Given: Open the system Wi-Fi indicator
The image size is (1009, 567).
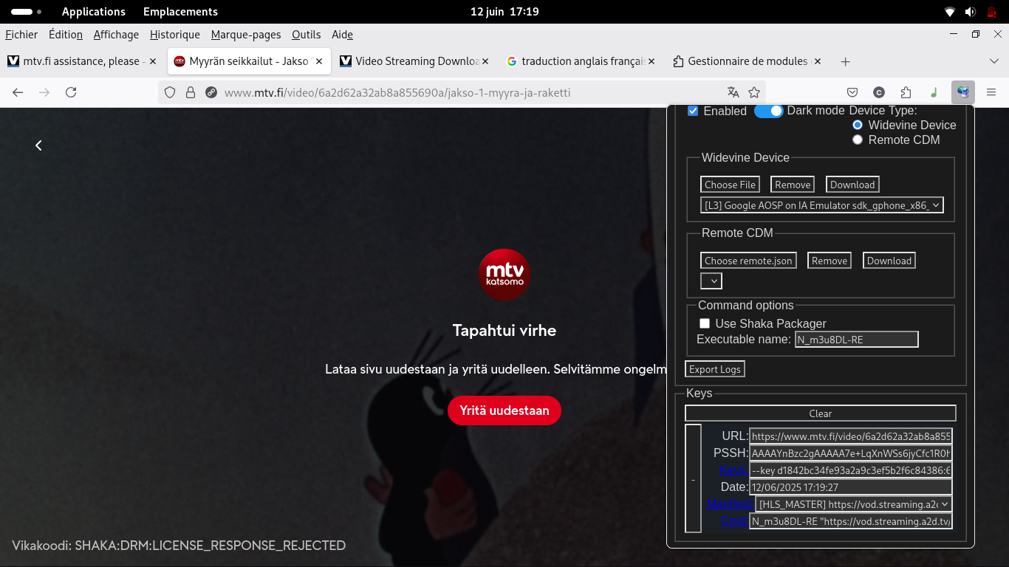Looking at the screenshot, I should [950, 12].
